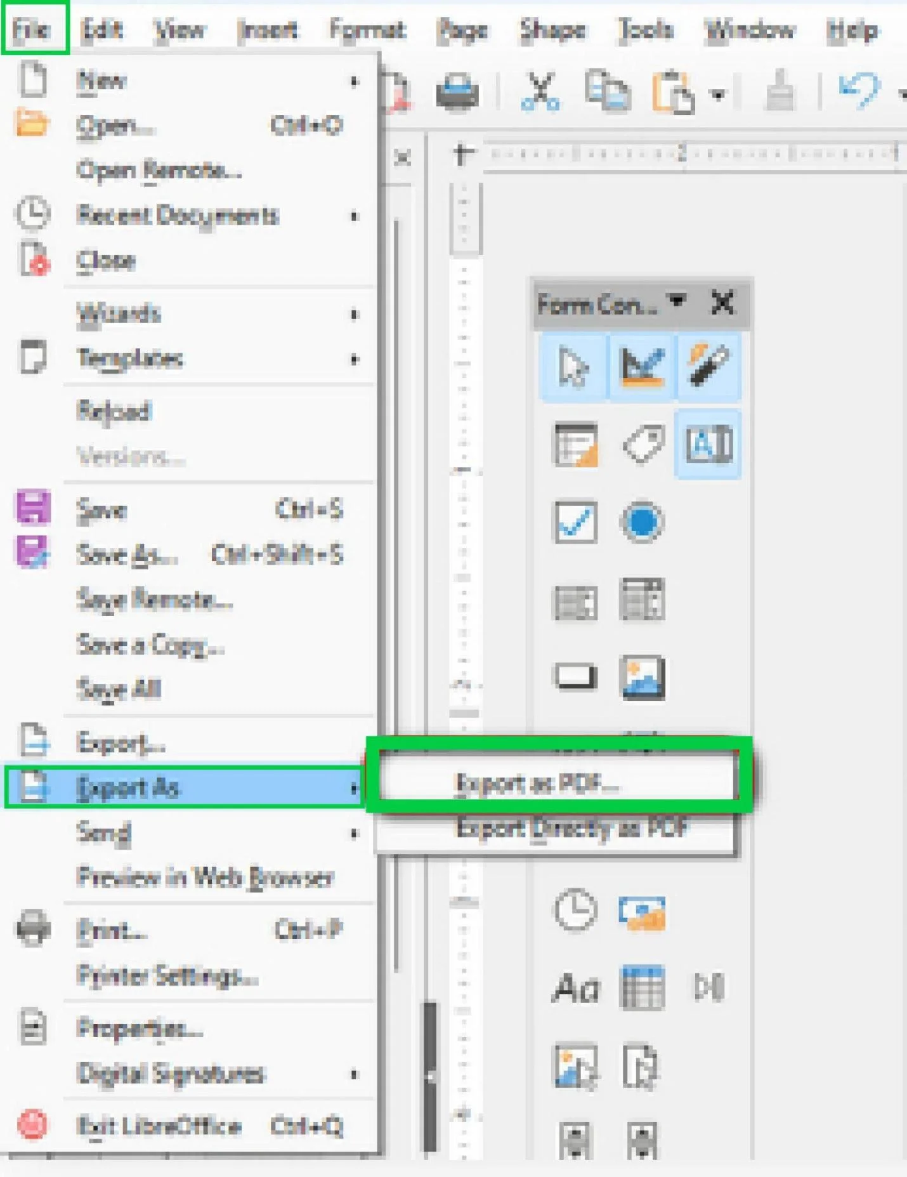Insert a Text Box control
The height and width of the screenshot is (1177, 907).
[x=708, y=444]
